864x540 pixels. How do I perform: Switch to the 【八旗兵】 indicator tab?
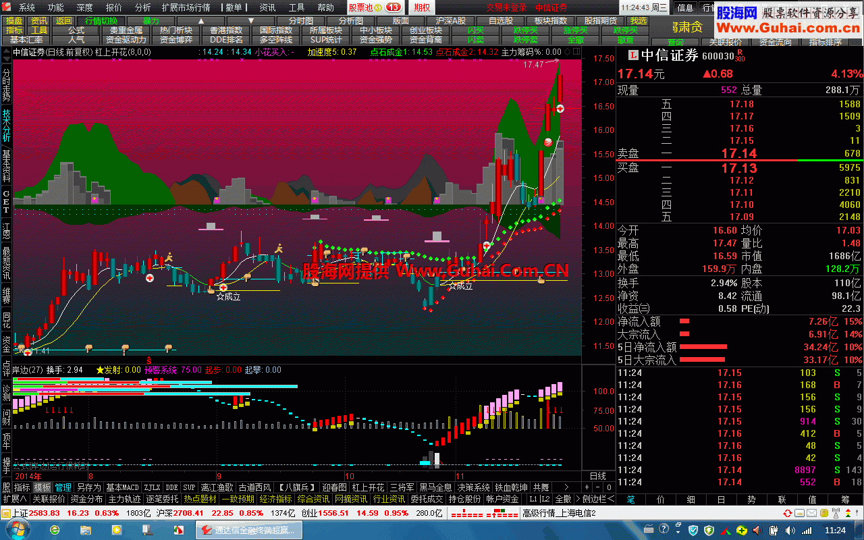click(x=297, y=487)
